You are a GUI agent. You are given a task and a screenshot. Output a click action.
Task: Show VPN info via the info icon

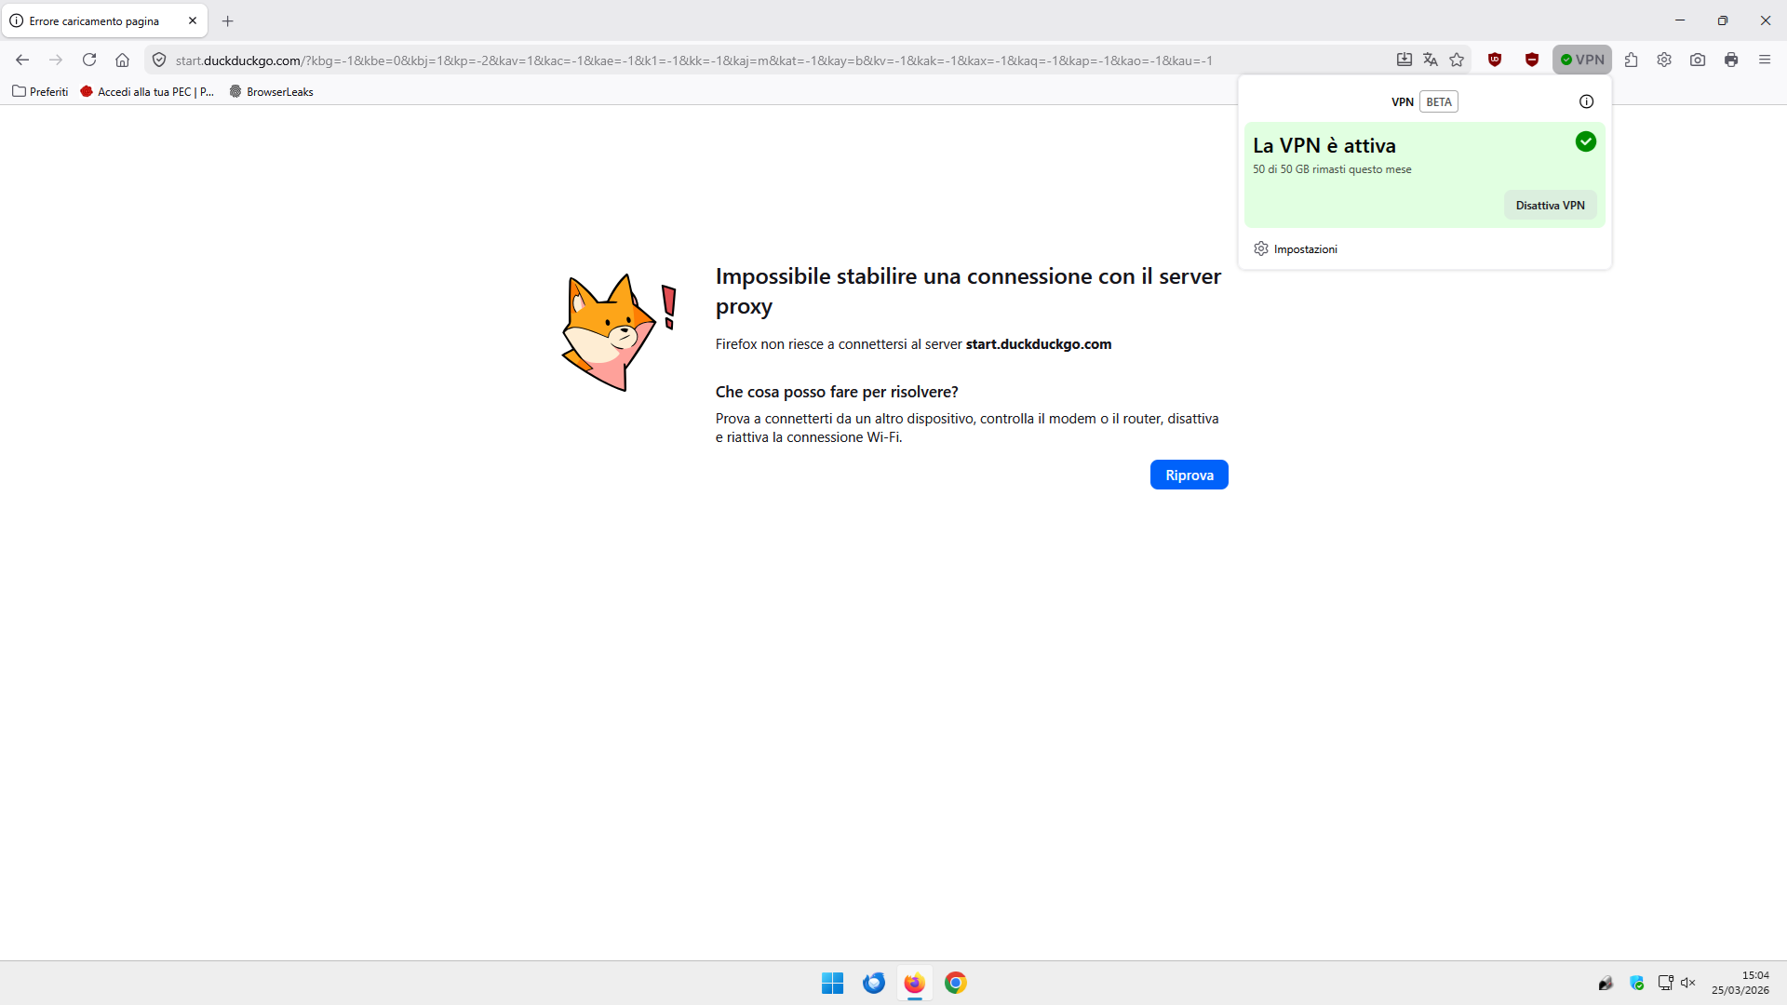1587,101
